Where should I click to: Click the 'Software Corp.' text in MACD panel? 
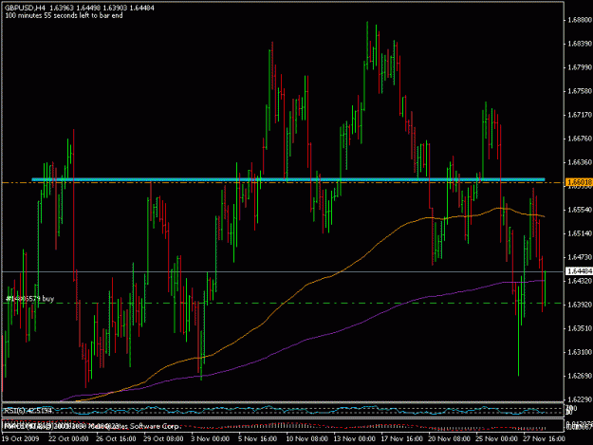(x=155, y=426)
